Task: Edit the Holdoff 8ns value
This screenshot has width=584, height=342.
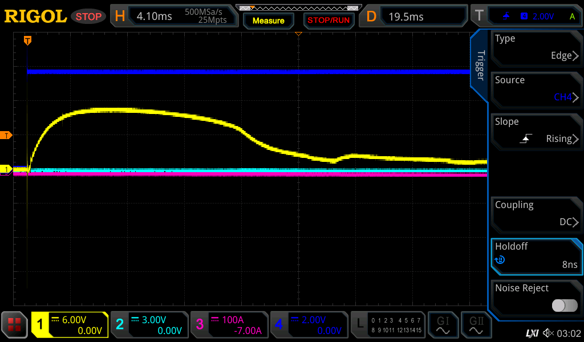Action: (x=536, y=256)
